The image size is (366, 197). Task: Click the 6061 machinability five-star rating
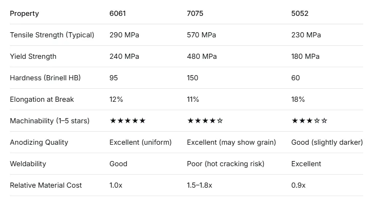[127, 121]
